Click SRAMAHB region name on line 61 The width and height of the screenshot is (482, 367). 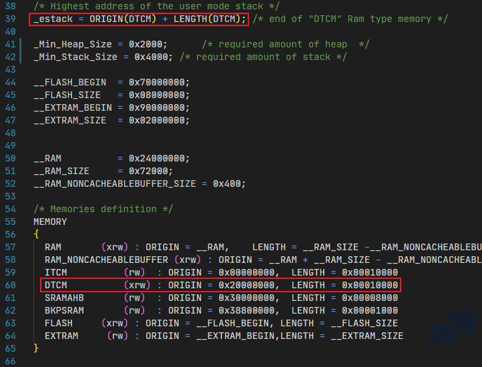coord(64,298)
